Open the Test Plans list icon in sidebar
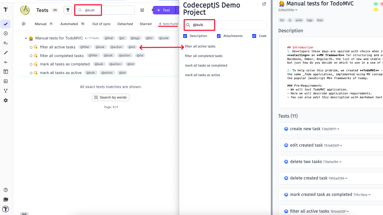This screenshot has width=383, height=215. click(x=5, y=43)
